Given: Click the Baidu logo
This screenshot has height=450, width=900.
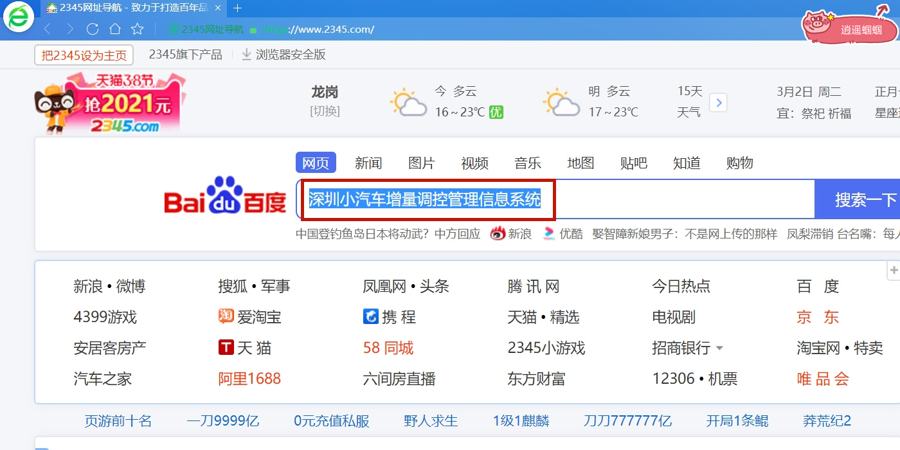Looking at the screenshot, I should tap(226, 195).
